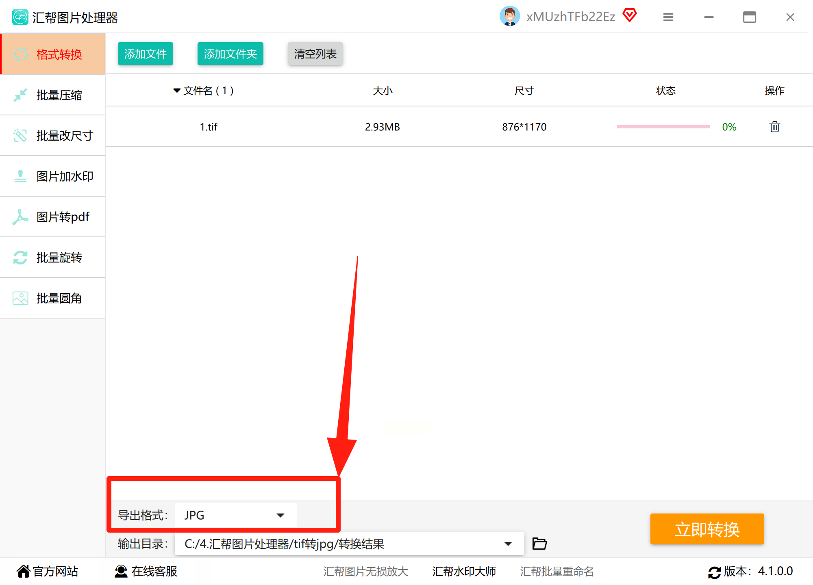Toggle filename column sort arrow
This screenshot has width=813, height=585.
(177, 90)
